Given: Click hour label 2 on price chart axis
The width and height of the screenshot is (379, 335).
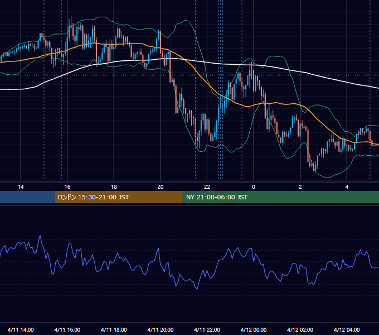Looking at the screenshot, I should coord(300,186).
